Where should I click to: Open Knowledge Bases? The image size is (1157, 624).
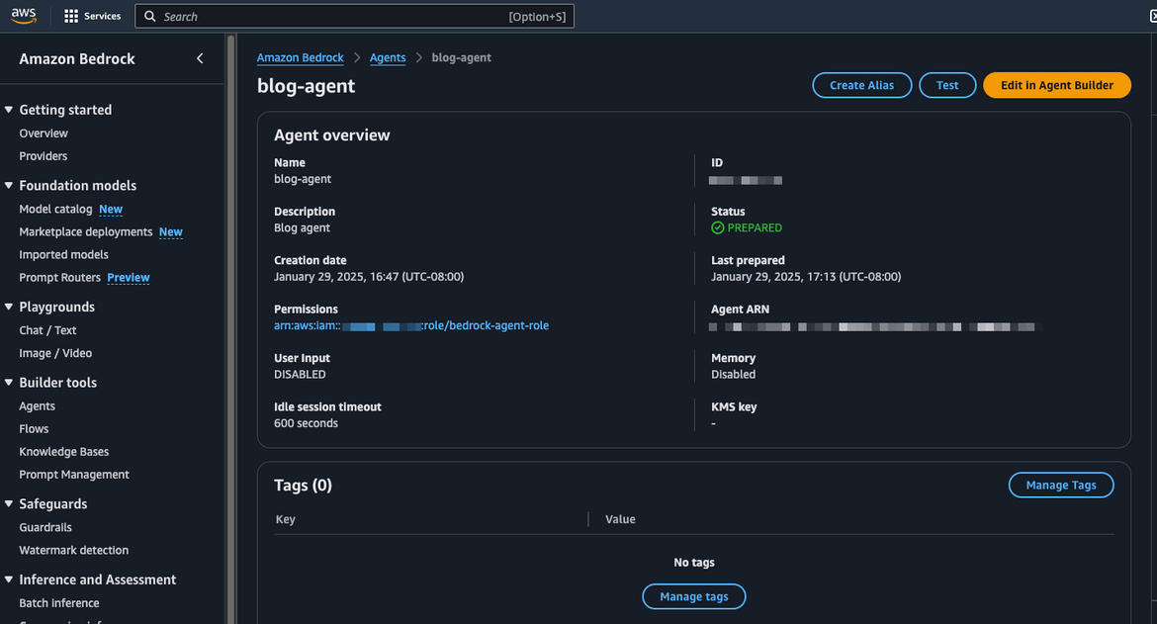click(64, 451)
